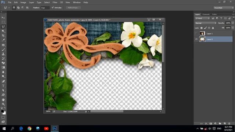Image resolution: width=235 pixels, height=132 pixels.
Task: Open the Window menu
Action: tap(77, 3)
